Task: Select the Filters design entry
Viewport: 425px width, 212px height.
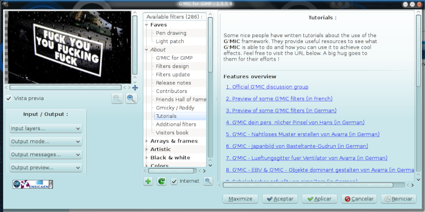Action: coord(172,66)
